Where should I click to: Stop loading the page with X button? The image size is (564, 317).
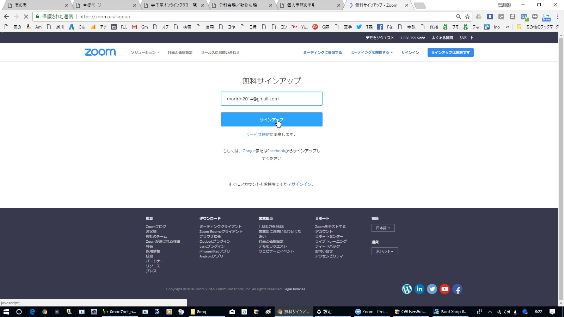(26, 17)
